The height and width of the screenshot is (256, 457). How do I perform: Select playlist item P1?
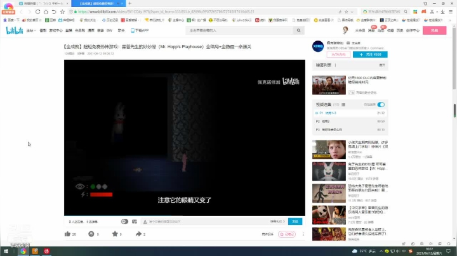pos(350,113)
